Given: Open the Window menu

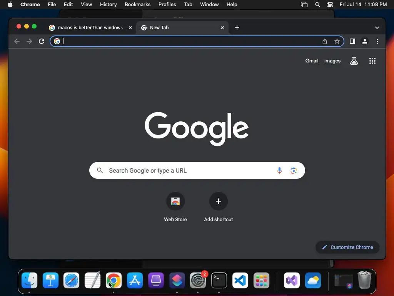Looking at the screenshot, I should pos(209,5).
